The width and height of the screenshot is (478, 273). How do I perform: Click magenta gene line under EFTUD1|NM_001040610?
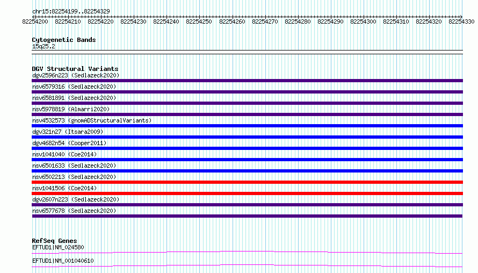(x=247, y=265)
